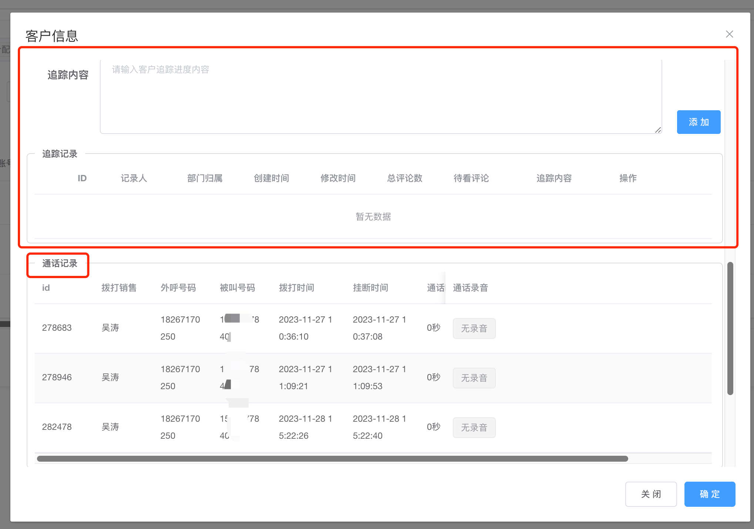The image size is (754, 529).
Task: Click the 操作 column header
Action: pos(628,178)
